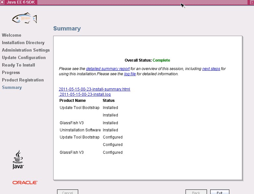Select the Product Registration step

pyautogui.click(x=23, y=80)
